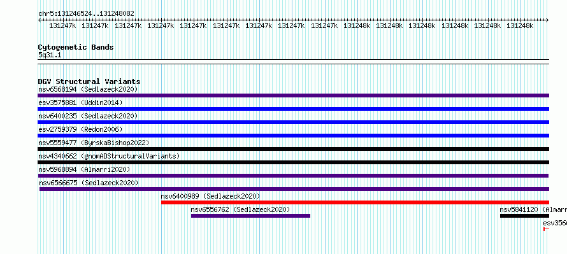Open the nsv6556762 (Sedlazeck2020) label
Image resolution: width=567 pixels, height=254 pixels.
(240, 209)
